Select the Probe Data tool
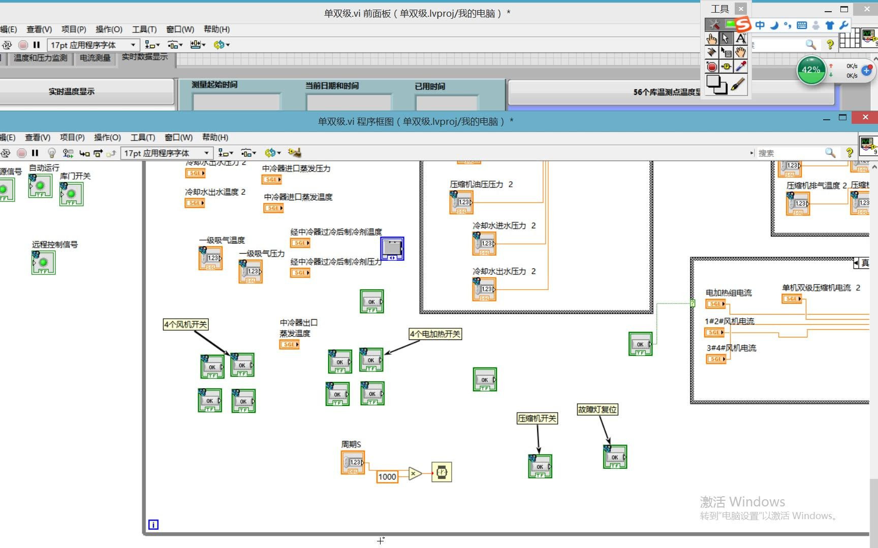Screen dimensions: 878x548 726,66
